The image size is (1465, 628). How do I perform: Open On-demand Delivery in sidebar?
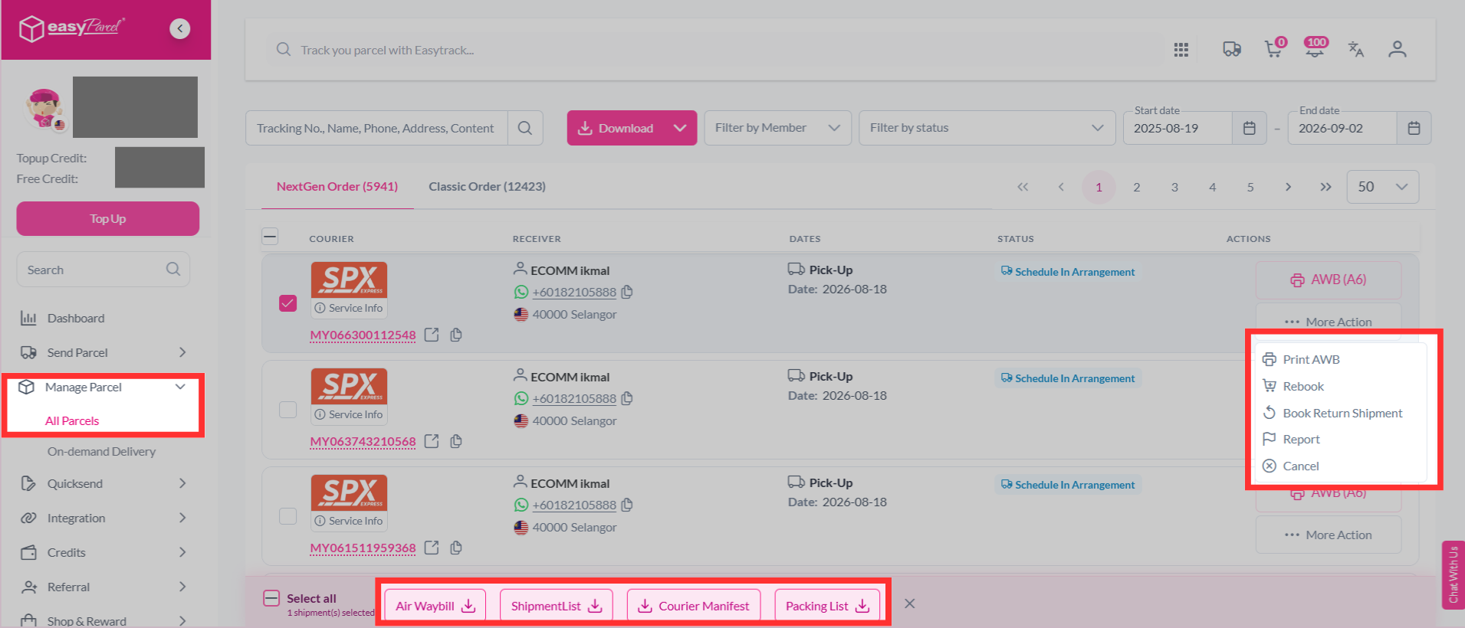coord(101,451)
